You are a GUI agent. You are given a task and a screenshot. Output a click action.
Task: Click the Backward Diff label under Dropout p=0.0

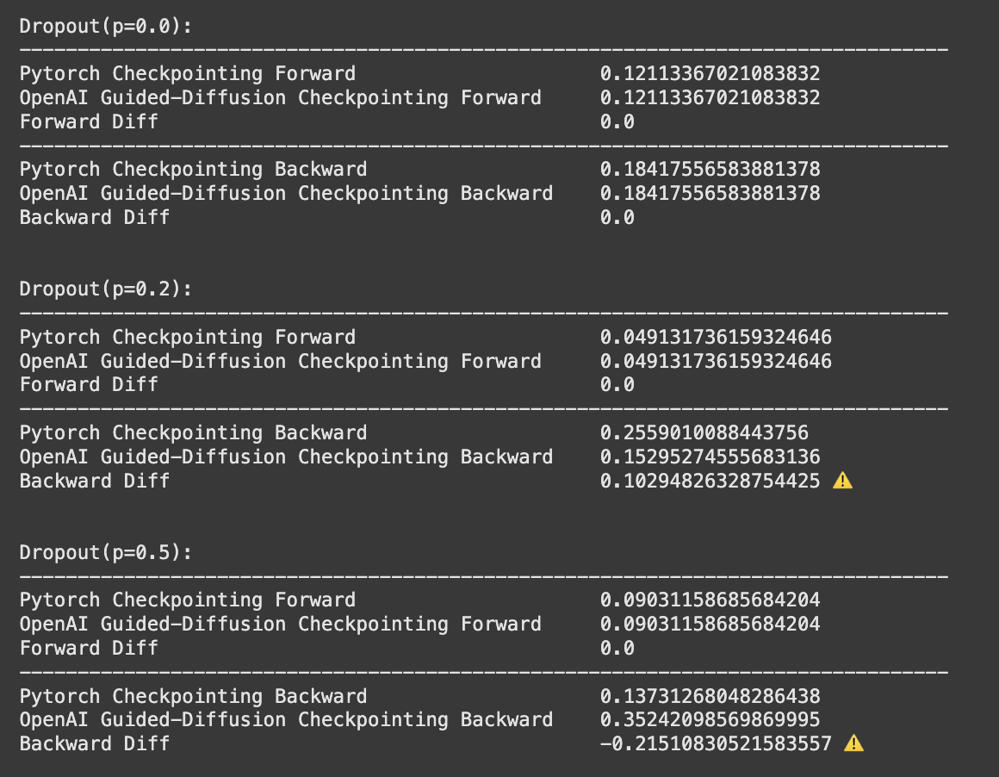click(94, 217)
